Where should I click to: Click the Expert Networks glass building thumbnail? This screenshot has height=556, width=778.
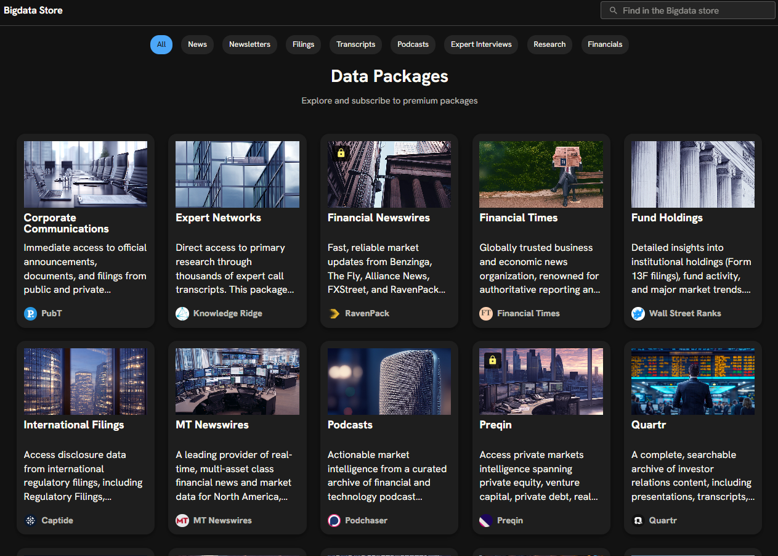[237, 174]
